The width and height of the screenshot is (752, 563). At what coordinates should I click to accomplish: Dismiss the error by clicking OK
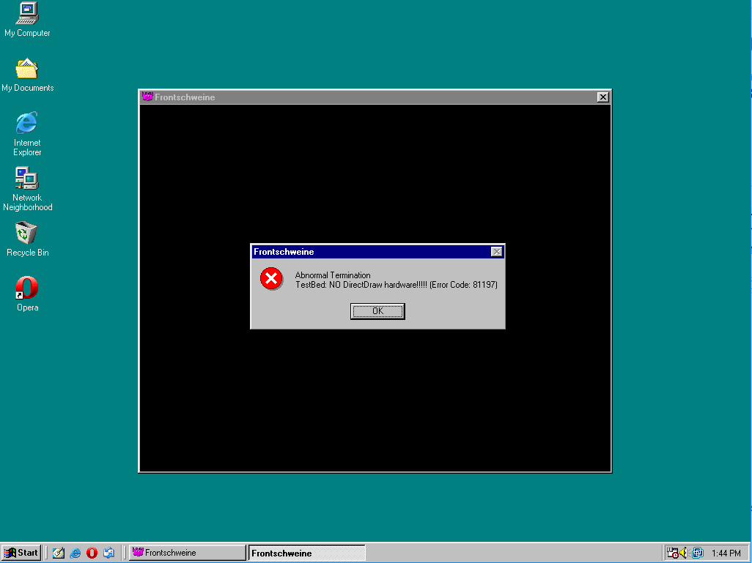[377, 311]
